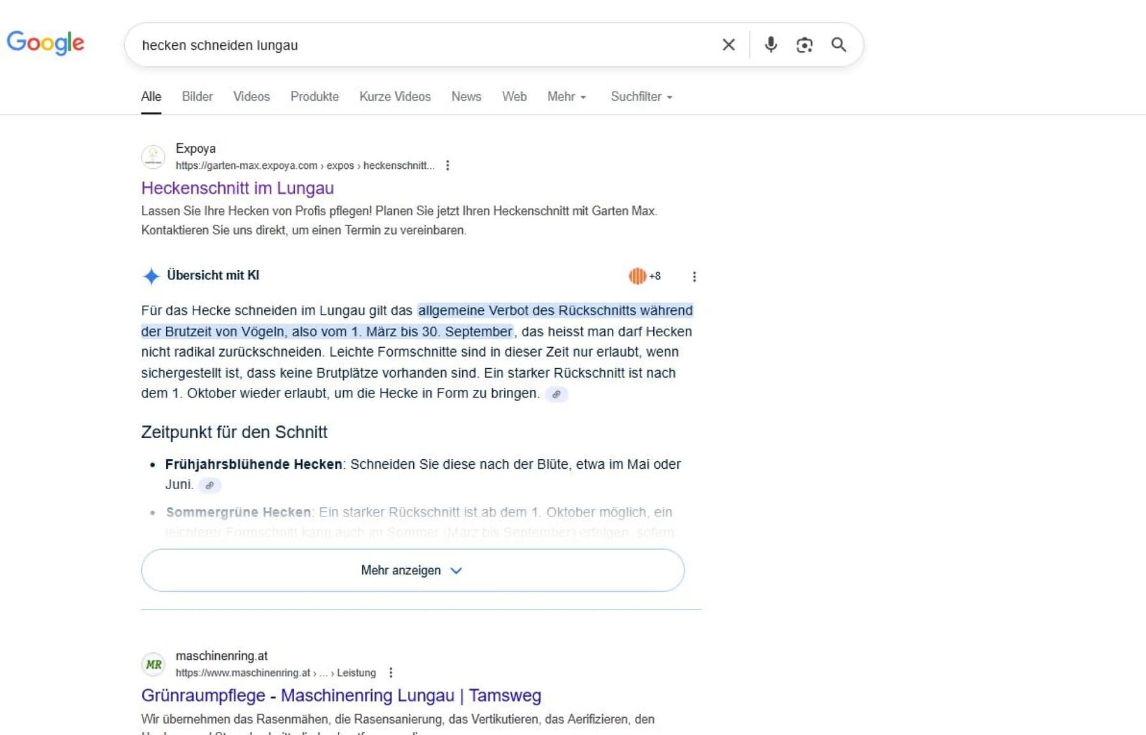Image resolution: width=1146 pixels, height=735 pixels.
Task: Switch to the Bilder tab
Action: point(197,97)
